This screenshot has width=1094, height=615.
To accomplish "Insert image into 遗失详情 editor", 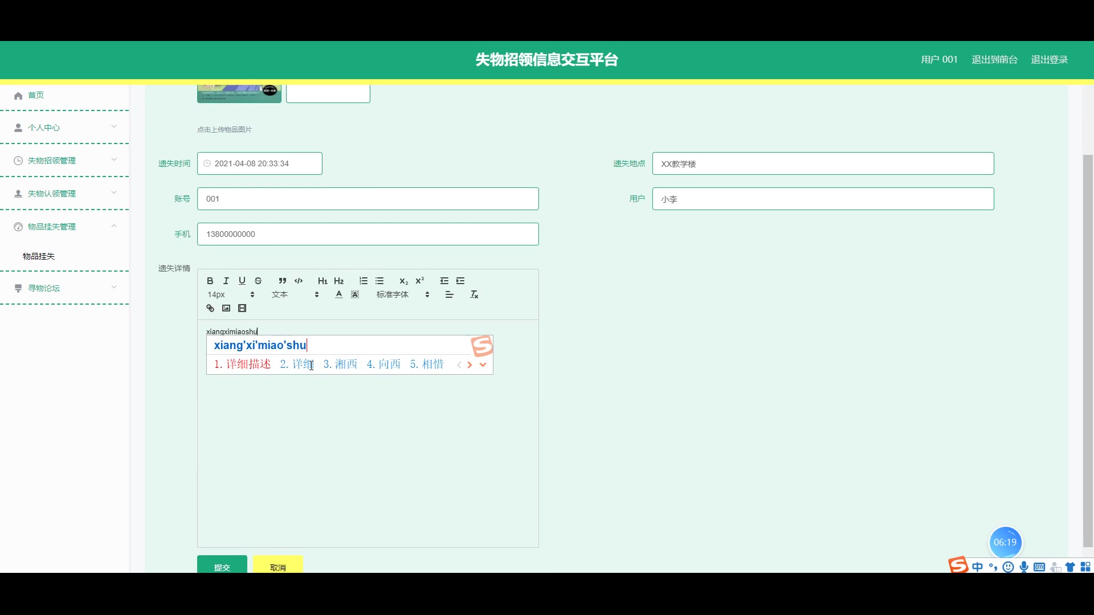I will 226,308.
